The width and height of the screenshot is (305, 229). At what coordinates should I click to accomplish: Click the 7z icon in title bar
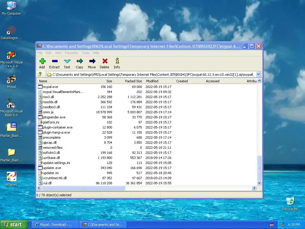coord(39,46)
